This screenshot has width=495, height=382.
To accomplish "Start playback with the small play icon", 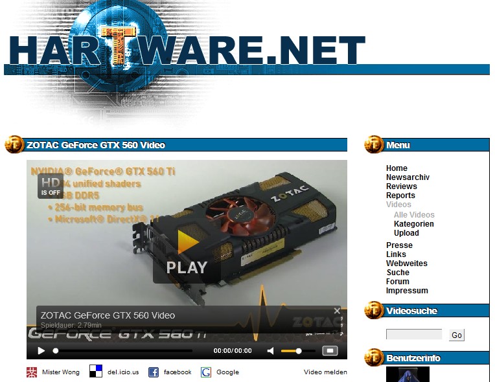I will click(x=41, y=351).
